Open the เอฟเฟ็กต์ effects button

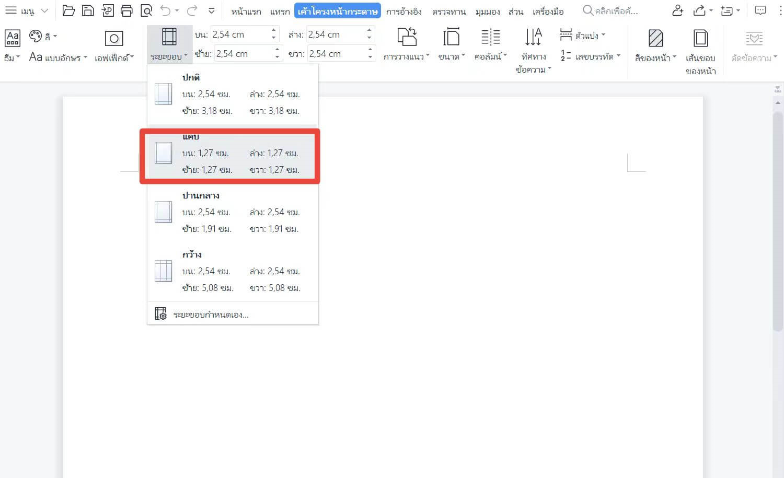tap(114, 45)
